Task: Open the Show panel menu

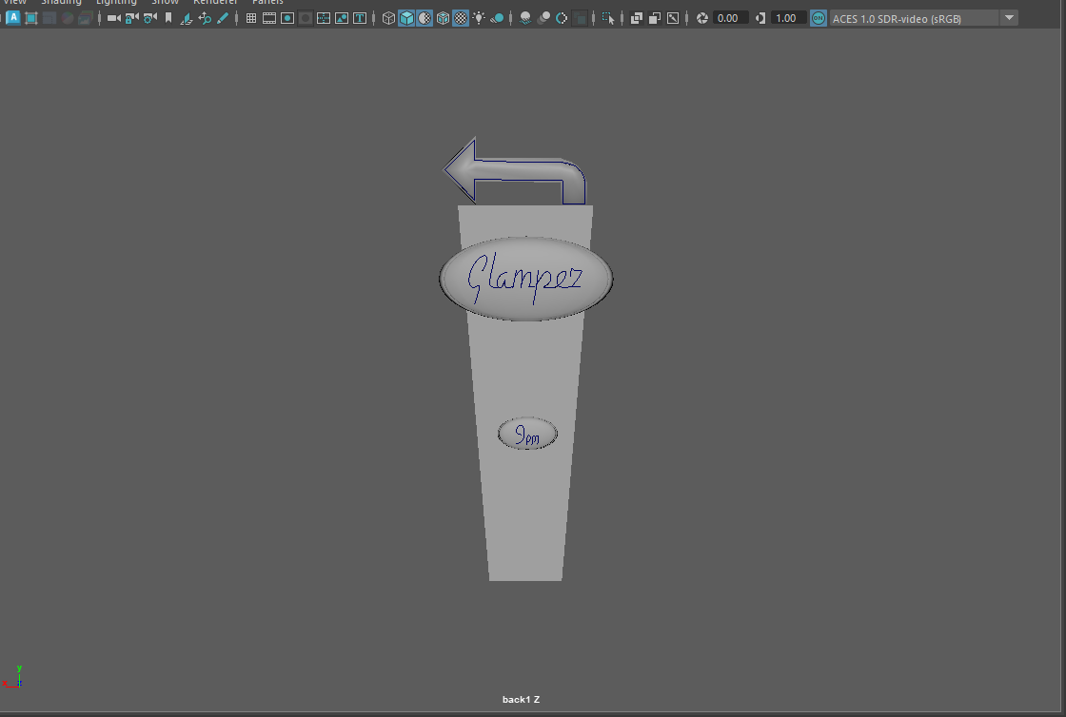Action: [166, 2]
